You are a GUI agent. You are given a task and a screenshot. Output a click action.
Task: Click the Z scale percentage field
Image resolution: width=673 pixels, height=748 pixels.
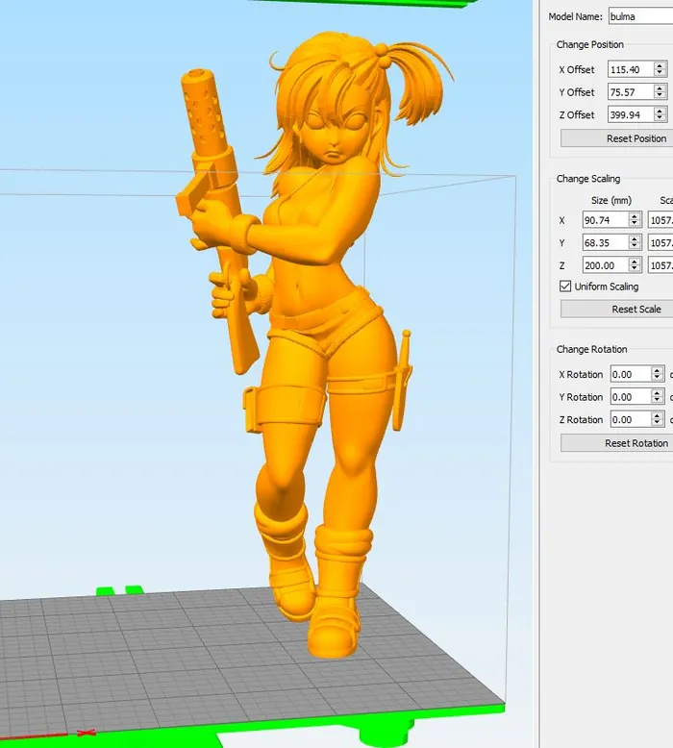661,265
